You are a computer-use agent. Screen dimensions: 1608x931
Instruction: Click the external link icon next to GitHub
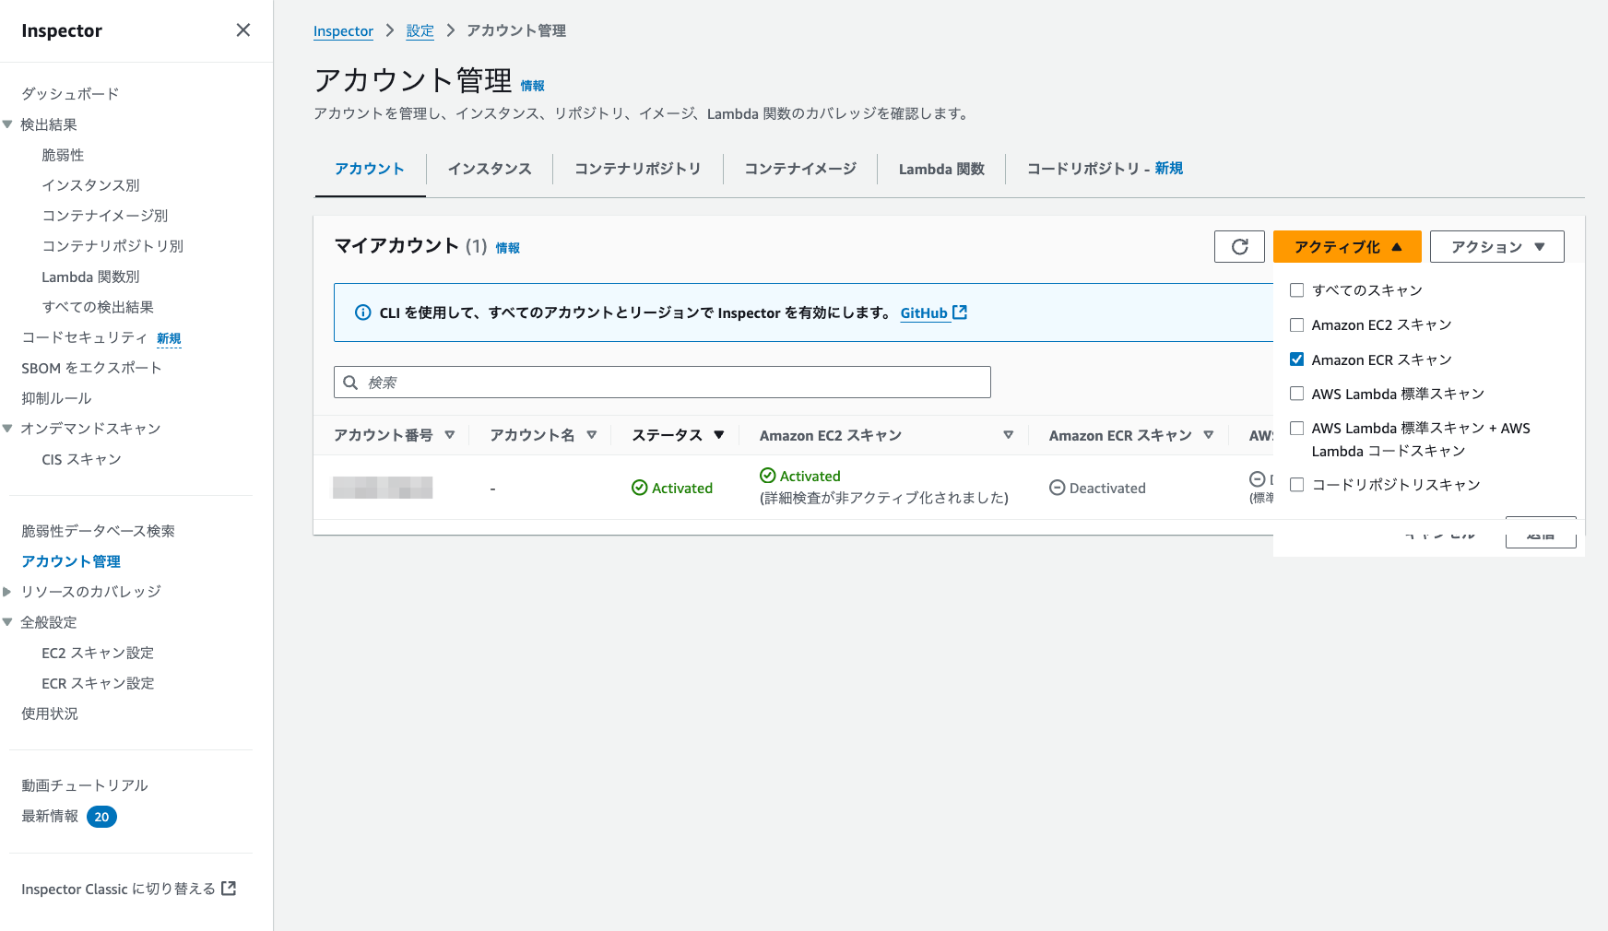[x=960, y=312]
